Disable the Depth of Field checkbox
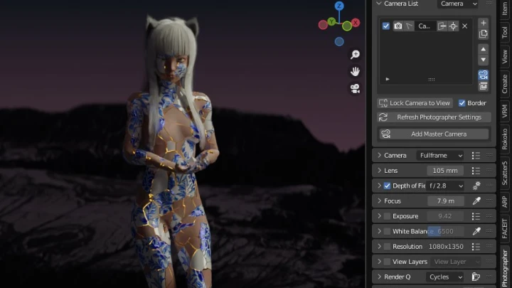This screenshot has height=288, width=512. (387, 186)
